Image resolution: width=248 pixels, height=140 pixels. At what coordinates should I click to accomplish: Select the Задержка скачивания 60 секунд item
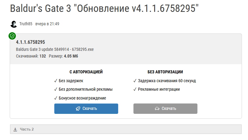(167, 81)
